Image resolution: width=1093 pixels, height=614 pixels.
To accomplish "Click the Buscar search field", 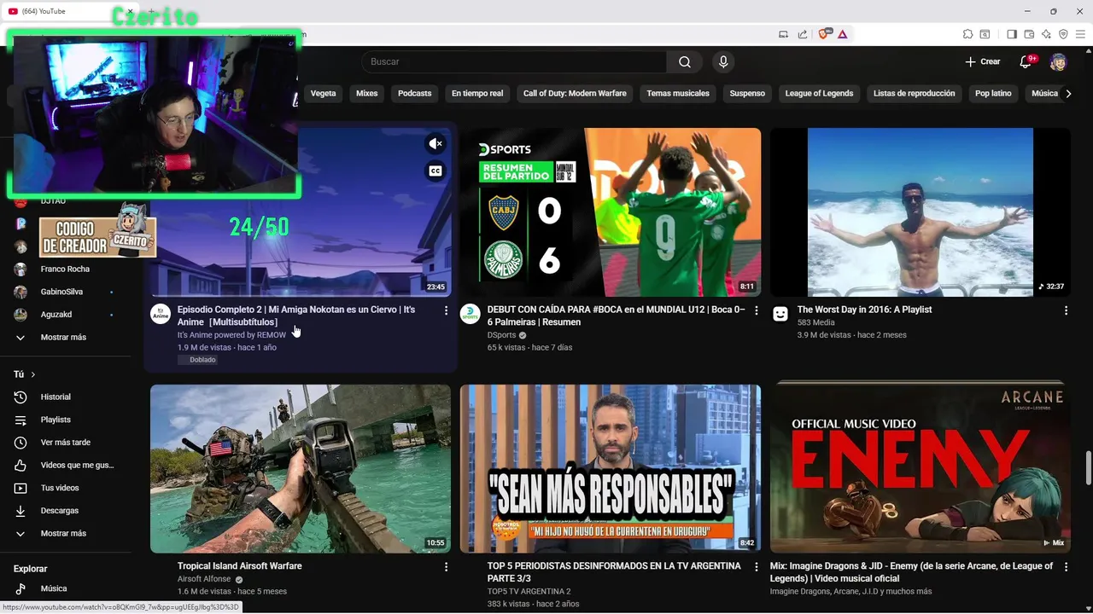I will click(514, 61).
